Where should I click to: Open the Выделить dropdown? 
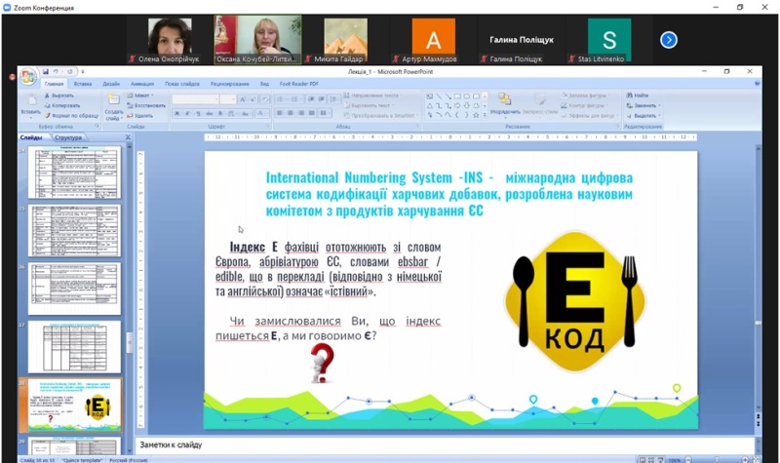click(643, 115)
